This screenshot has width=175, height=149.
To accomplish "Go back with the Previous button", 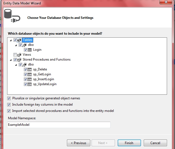I will point(78,143).
